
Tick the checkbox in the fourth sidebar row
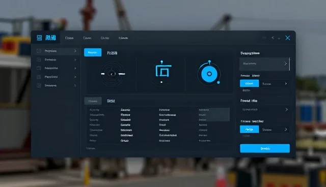tap(39, 77)
